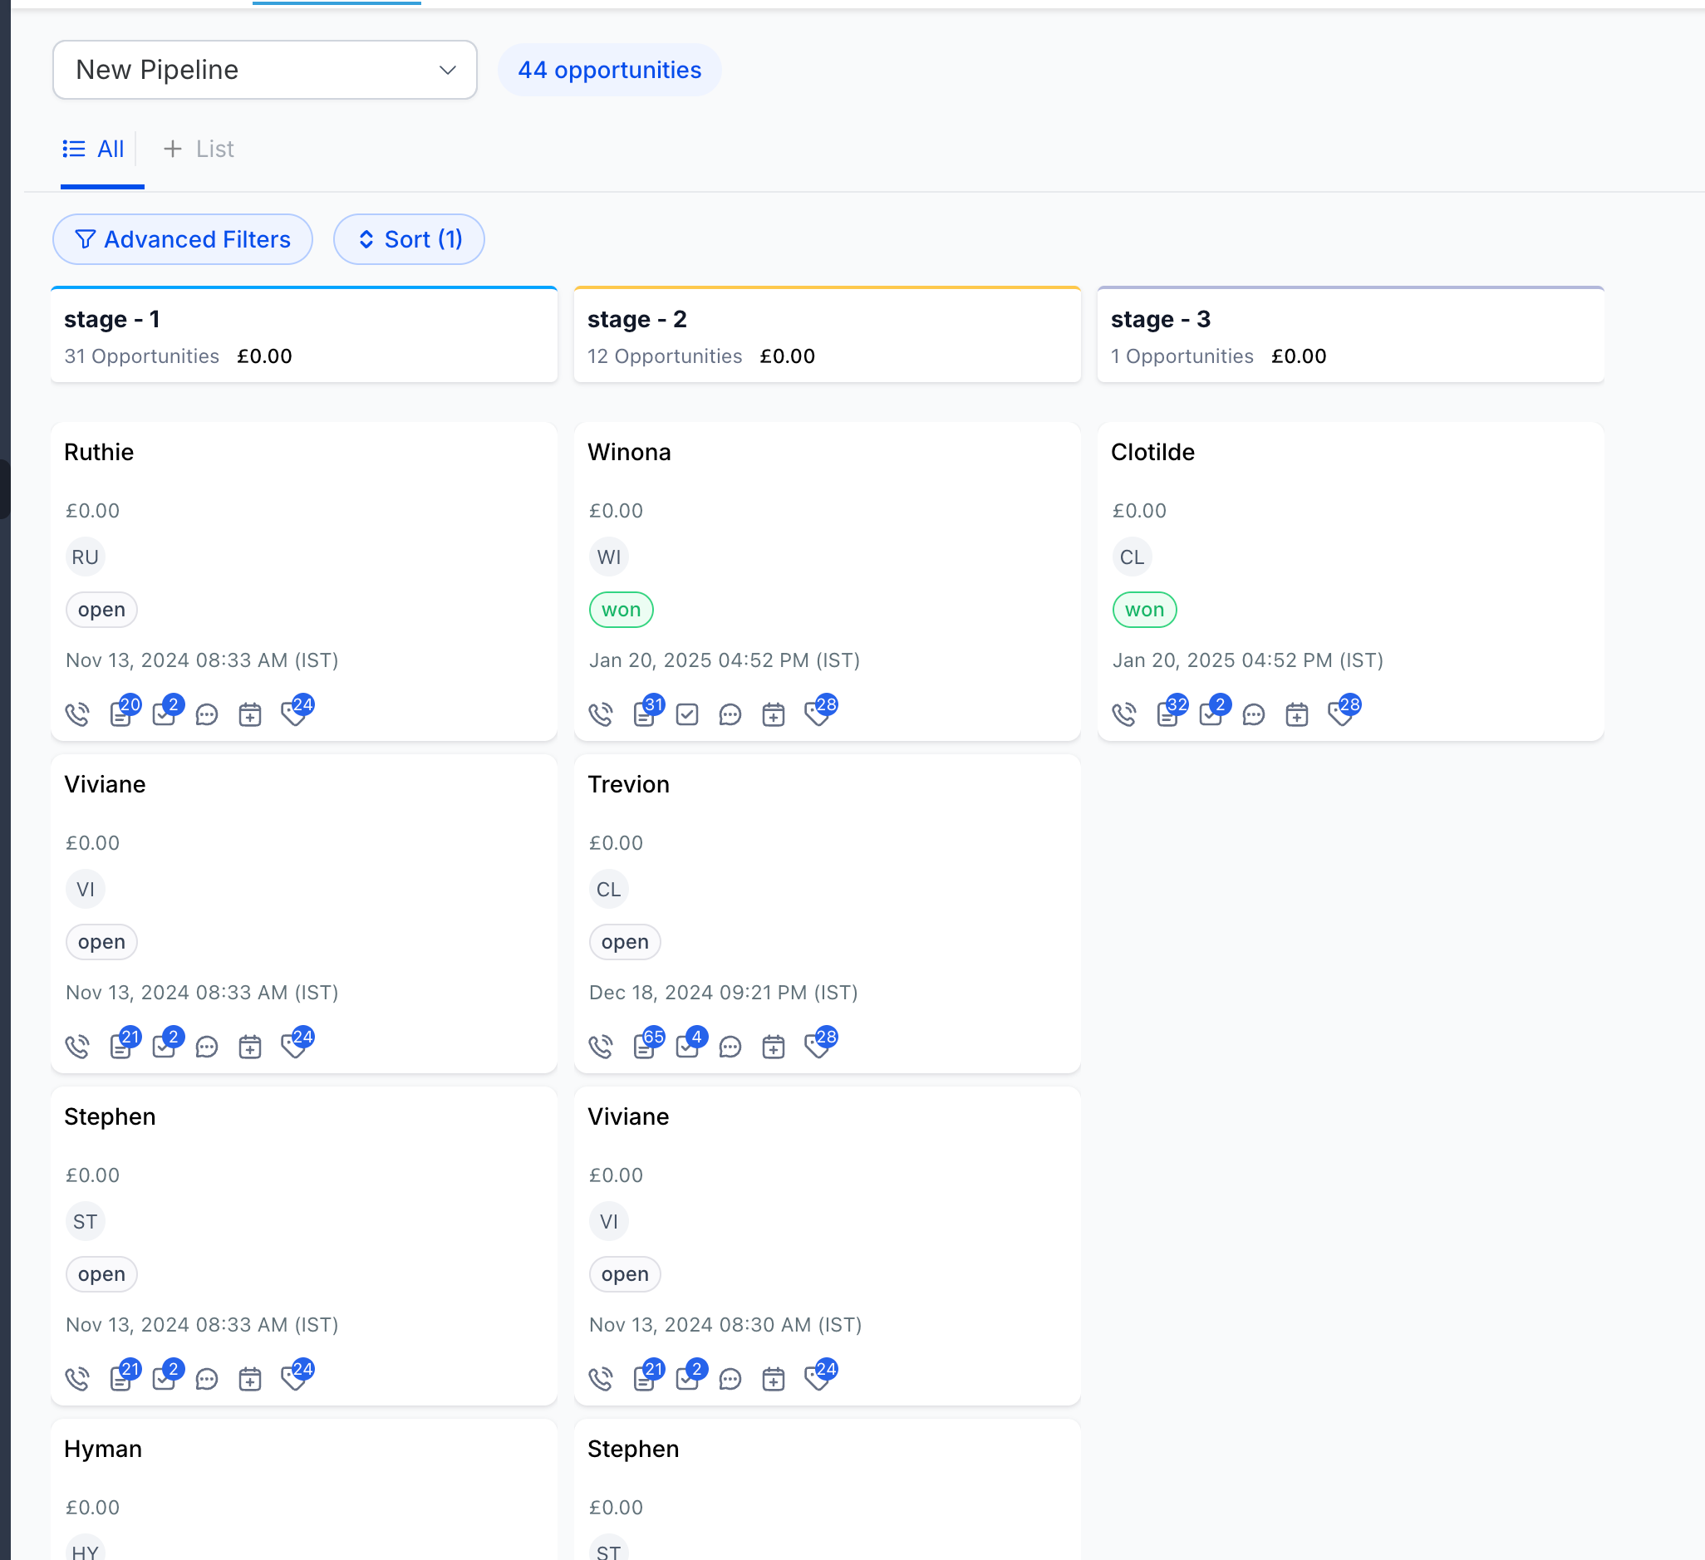The height and width of the screenshot is (1560, 1705).
Task: Click the won status badge on Winona
Action: point(621,610)
